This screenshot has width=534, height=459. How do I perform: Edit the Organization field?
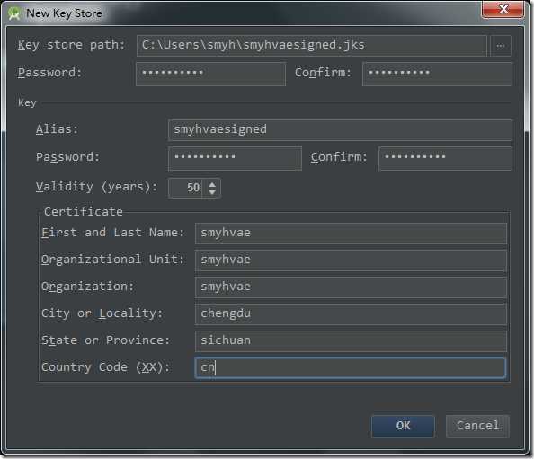coord(351,287)
